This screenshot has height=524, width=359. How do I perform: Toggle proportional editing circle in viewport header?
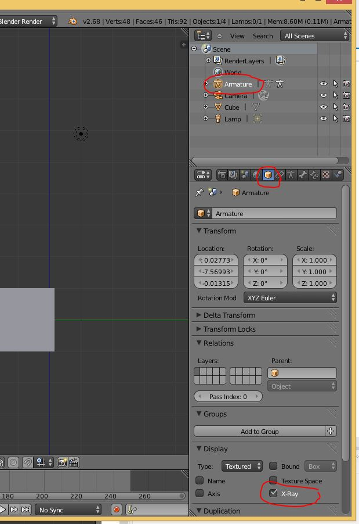[13, 462]
